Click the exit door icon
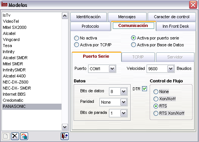The width and height of the screenshot is (199, 142). tap(65, 136)
